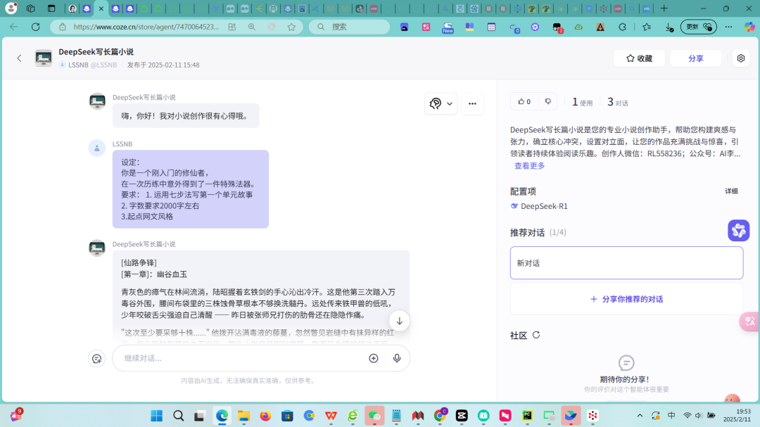Open browser profile avatar
760x427 pixels.
[x=11, y=8]
